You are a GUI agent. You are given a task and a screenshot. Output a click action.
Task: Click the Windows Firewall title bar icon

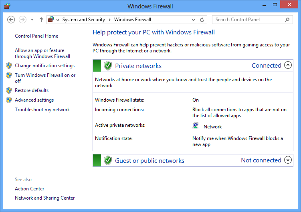pos(7,6)
